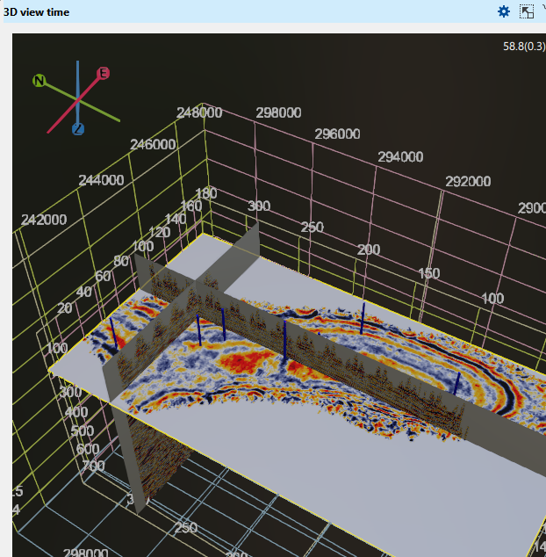Click the maximize view panel icon
546x557 pixels.
coord(527,11)
